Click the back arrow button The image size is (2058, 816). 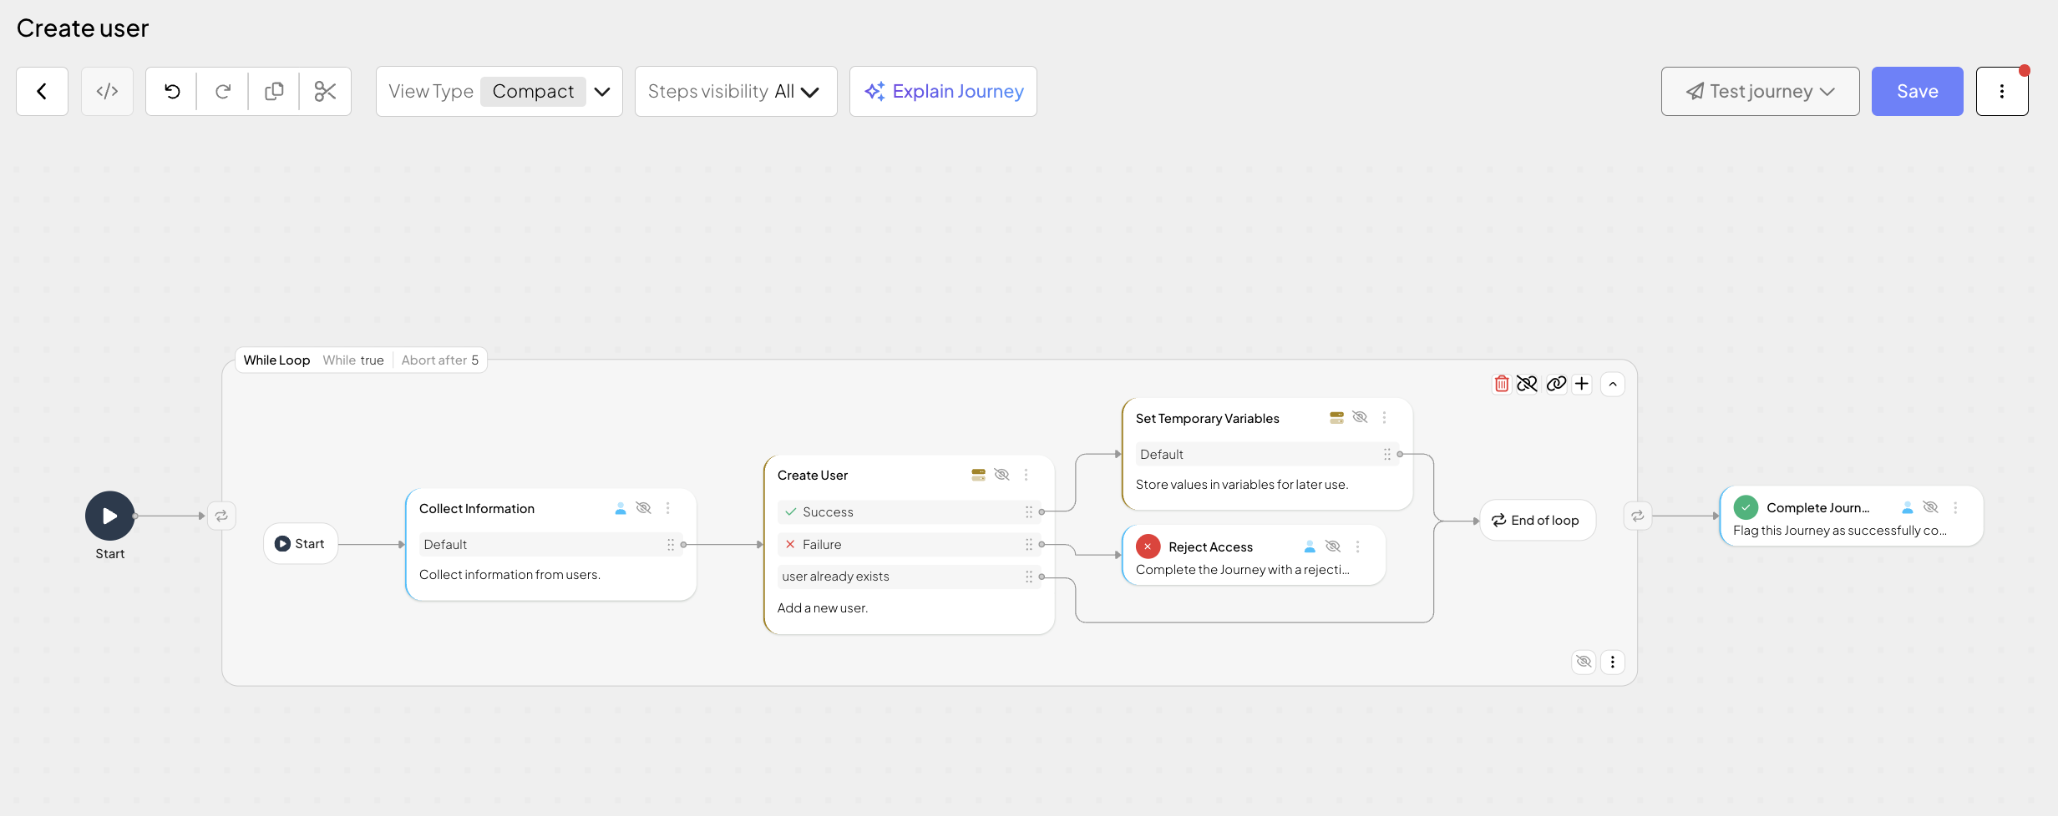tap(42, 91)
